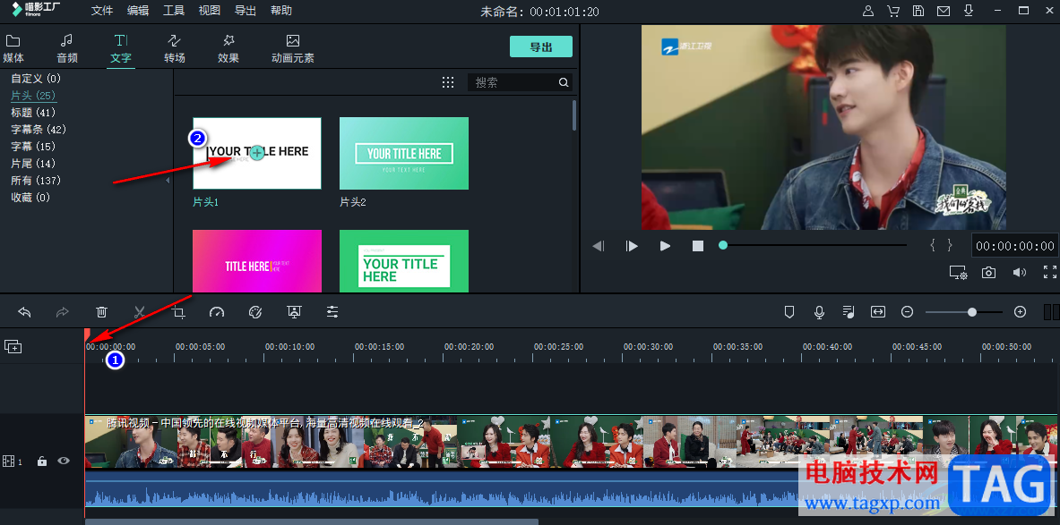1060x525 pixels.
Task: Open the 帮助 menu
Action: pos(281,11)
